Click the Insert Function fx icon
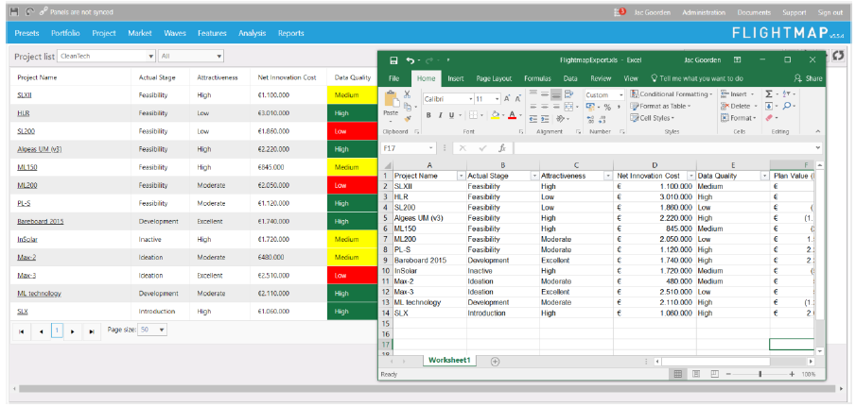Screen dimensions: 856x407 coord(501,147)
